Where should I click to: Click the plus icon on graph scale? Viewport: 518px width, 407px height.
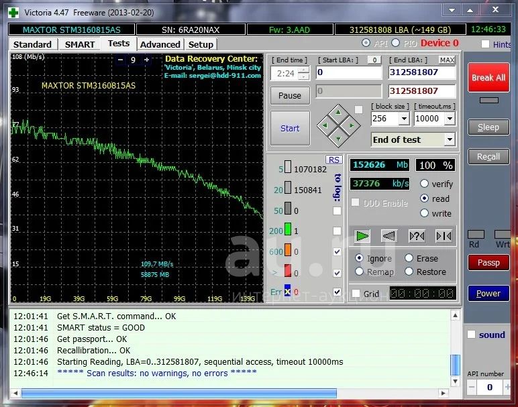tap(147, 60)
